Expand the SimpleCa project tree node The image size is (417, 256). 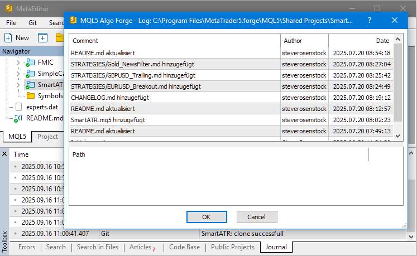(x=18, y=74)
